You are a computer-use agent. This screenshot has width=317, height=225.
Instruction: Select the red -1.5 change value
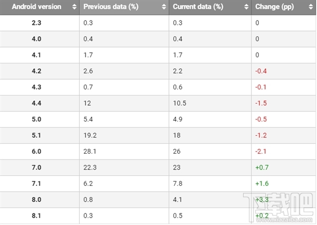click(261, 104)
